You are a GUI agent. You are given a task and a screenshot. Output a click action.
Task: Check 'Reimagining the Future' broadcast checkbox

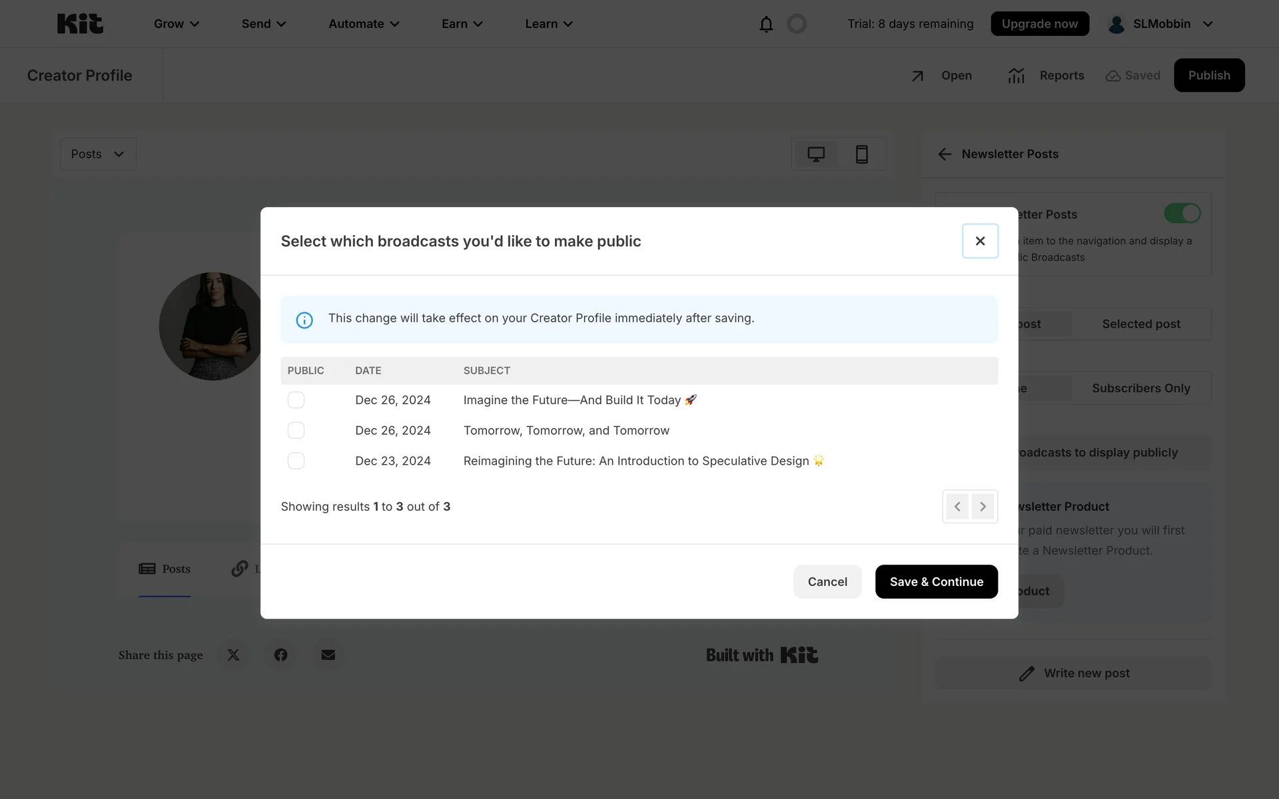(x=296, y=461)
